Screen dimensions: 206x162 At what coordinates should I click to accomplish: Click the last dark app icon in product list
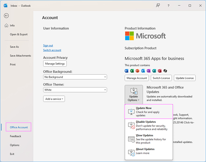pos(165,71)
